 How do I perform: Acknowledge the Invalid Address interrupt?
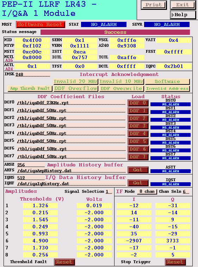(167, 89)
